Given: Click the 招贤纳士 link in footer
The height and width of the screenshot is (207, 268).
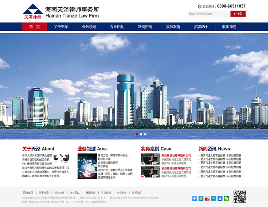Looking at the screenshot, I should (x=121, y=192).
